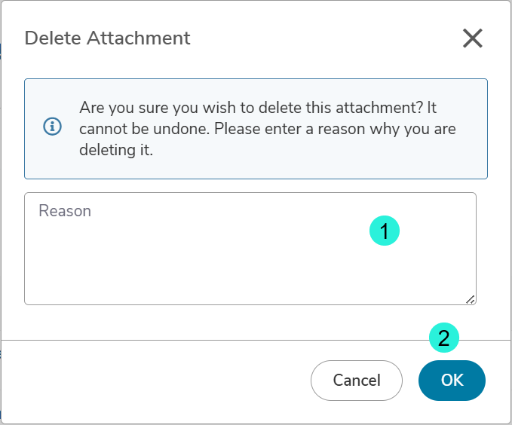Click the 'Are you sure' message line
This screenshot has width=512, height=425.
click(x=258, y=108)
